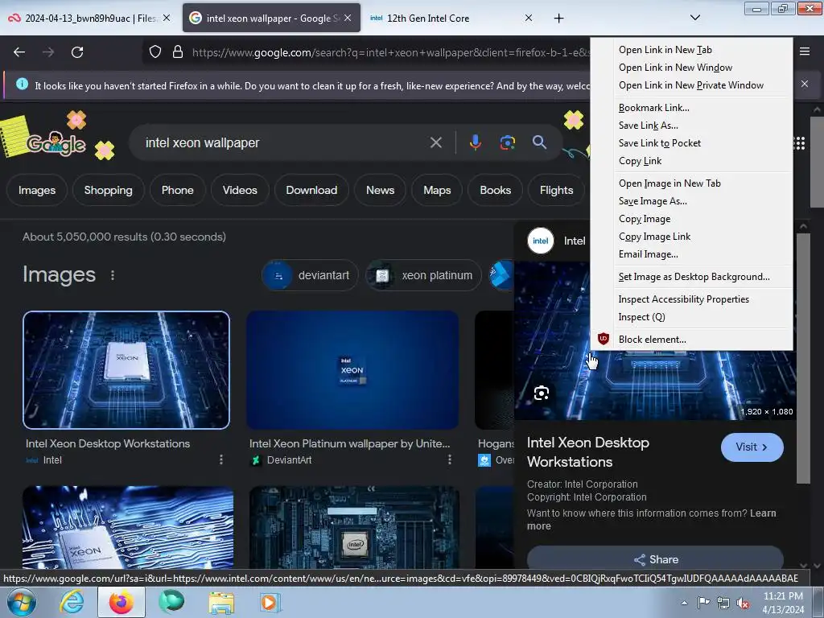
Task: Click the site security padlock icon
Action: click(178, 52)
